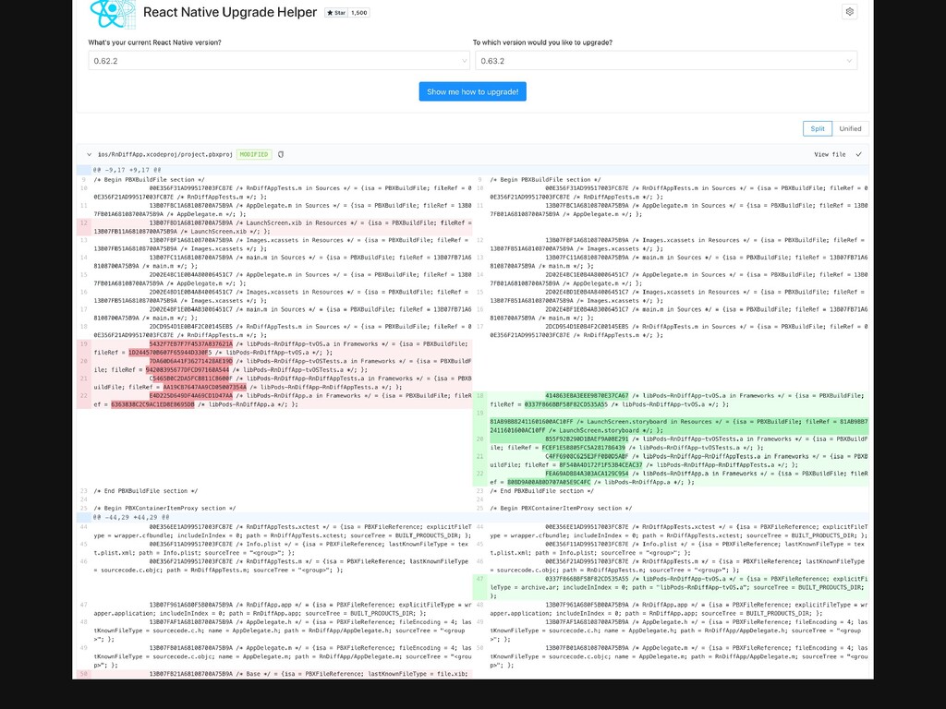Switch to Split diff view
The width and height of the screenshot is (946, 709).
818,128
